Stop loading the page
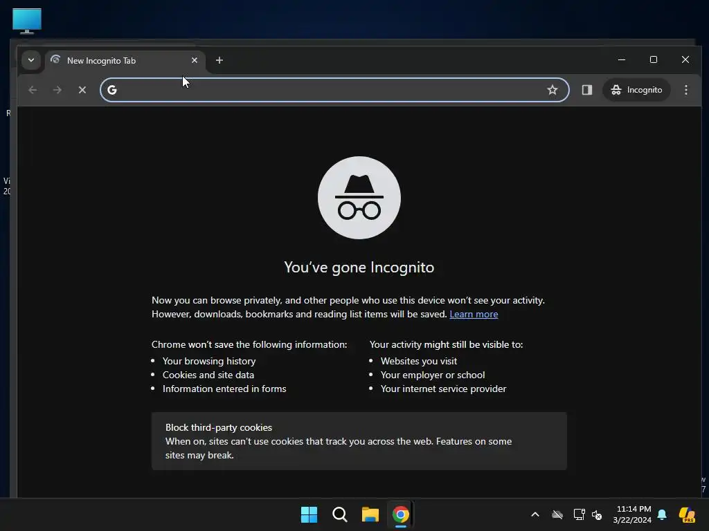Viewport: 709px width, 531px height. 82,90
